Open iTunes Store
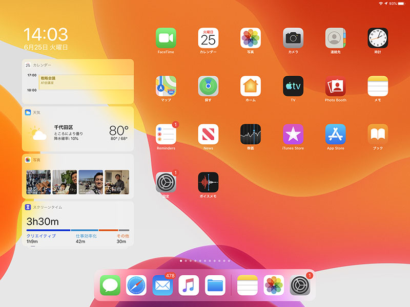410x307 pixels. pos(293,134)
